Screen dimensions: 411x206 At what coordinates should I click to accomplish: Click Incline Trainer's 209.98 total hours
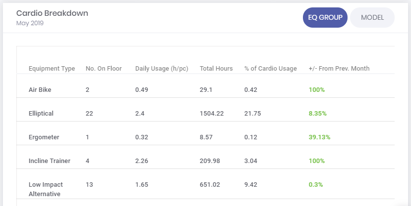click(210, 161)
